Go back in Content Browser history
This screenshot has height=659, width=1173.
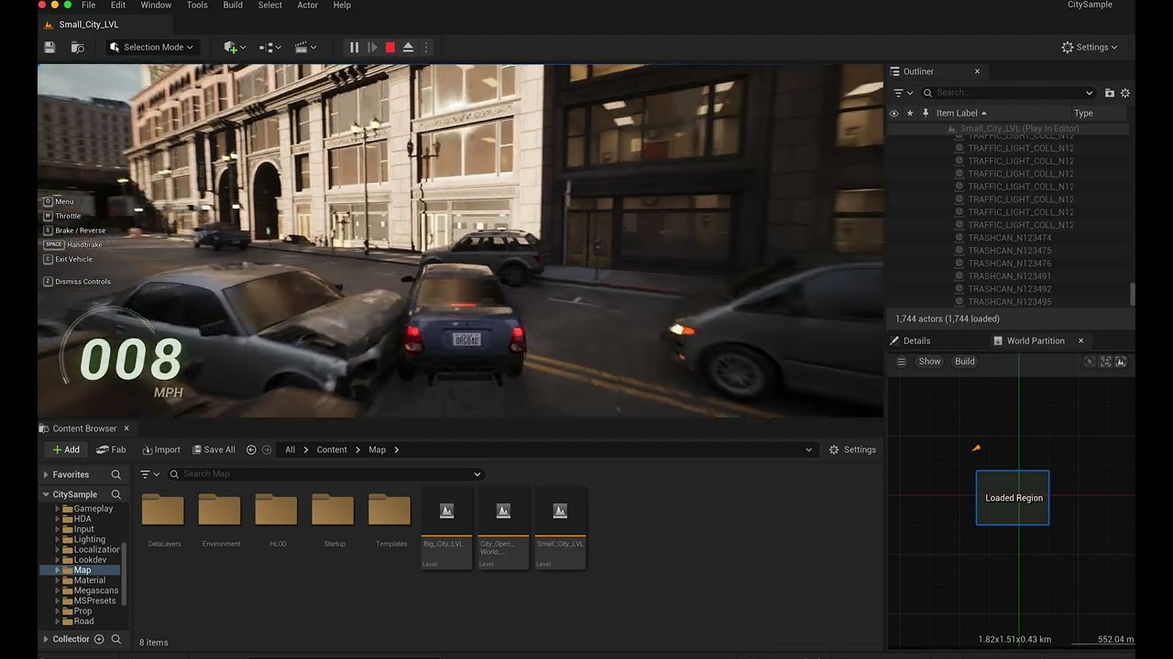pyautogui.click(x=251, y=449)
